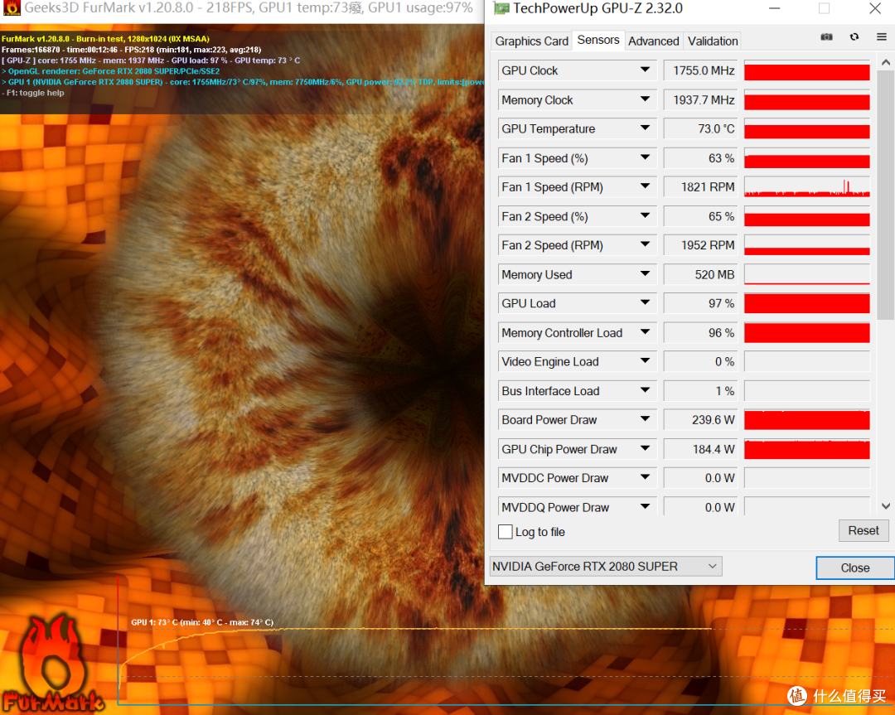This screenshot has width=895, height=715.
Task: Click the FurMark flame logo
Action: tap(52, 664)
